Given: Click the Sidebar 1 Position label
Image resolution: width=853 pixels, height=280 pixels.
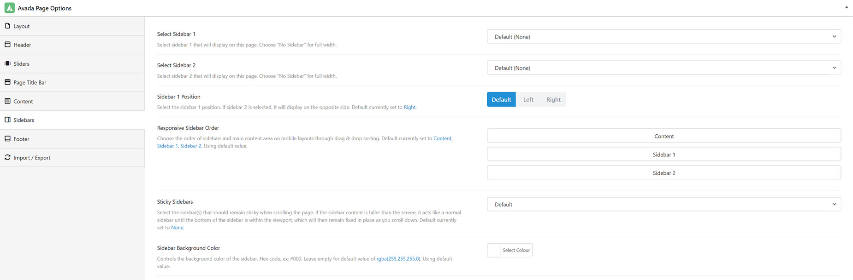Looking at the screenshot, I should (178, 97).
